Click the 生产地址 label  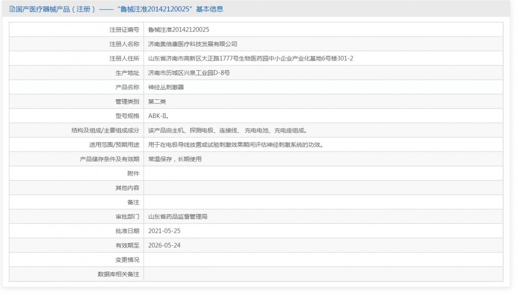pos(128,73)
